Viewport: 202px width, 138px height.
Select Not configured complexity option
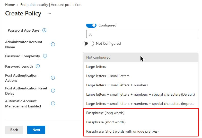pos(141,57)
